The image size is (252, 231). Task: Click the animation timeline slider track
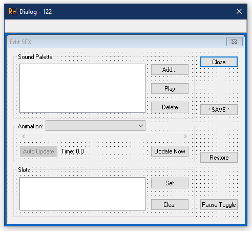104,137
